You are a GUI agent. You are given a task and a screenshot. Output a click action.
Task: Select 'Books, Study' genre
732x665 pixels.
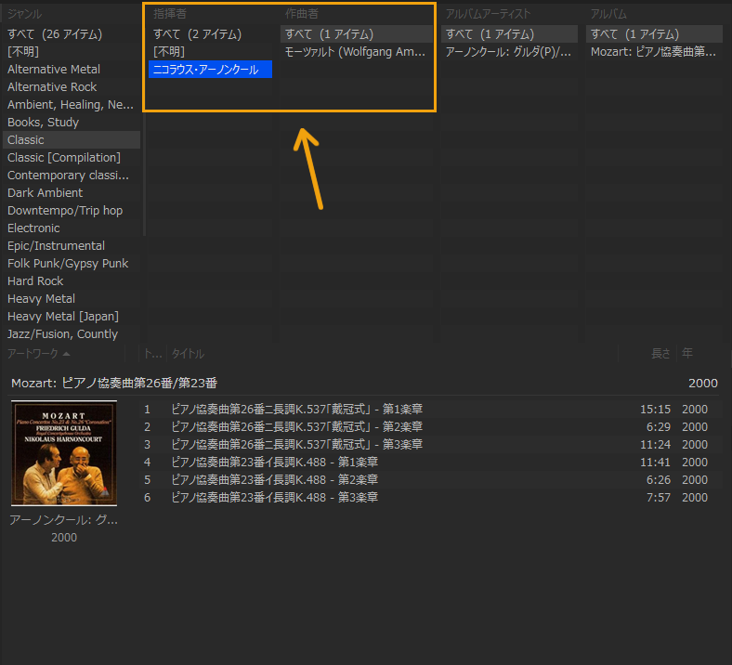tap(72, 123)
